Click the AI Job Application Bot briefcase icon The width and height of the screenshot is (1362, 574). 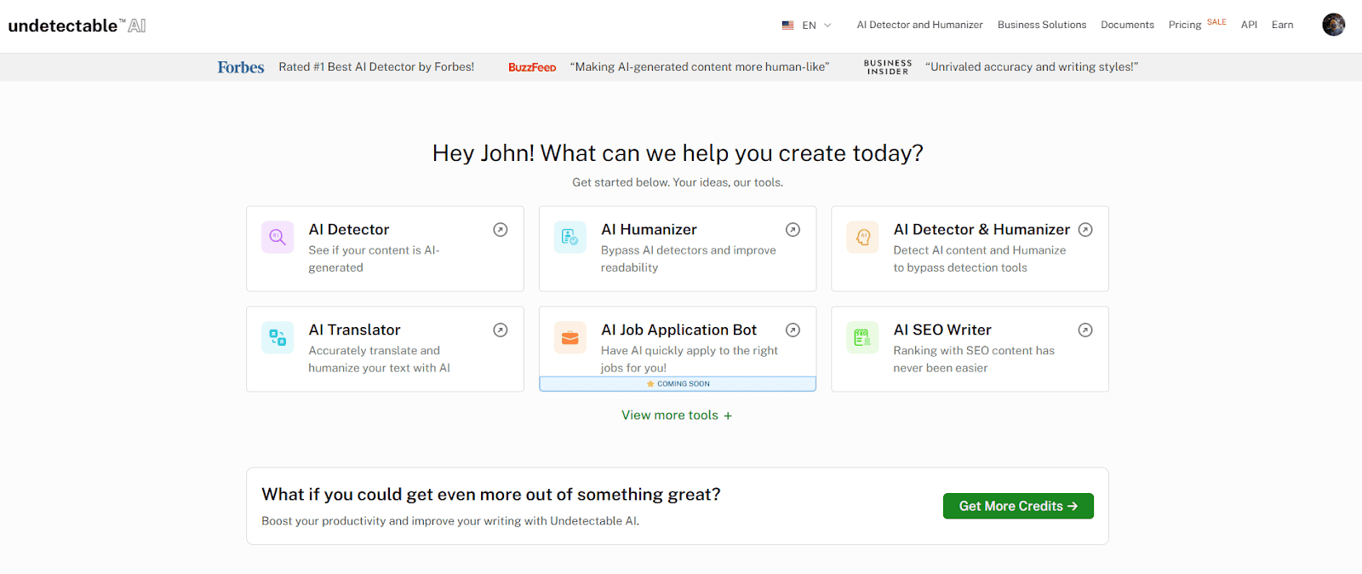point(569,338)
